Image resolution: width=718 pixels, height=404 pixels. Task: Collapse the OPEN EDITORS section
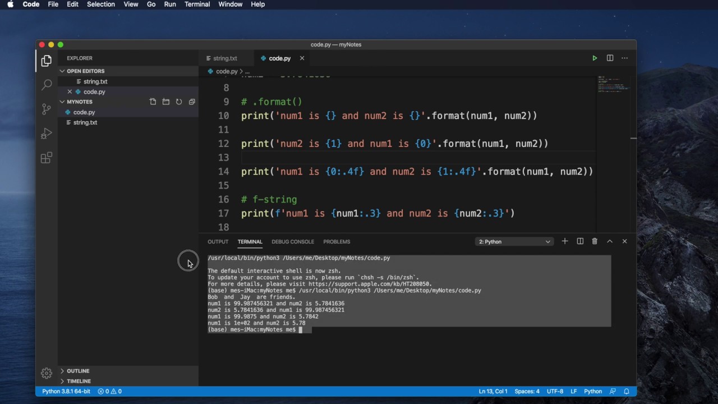[x=85, y=71]
